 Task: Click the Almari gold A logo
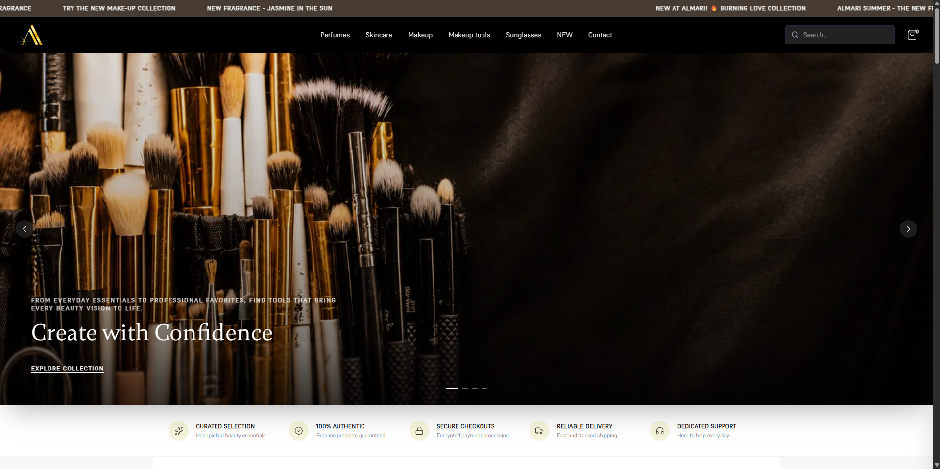point(30,35)
